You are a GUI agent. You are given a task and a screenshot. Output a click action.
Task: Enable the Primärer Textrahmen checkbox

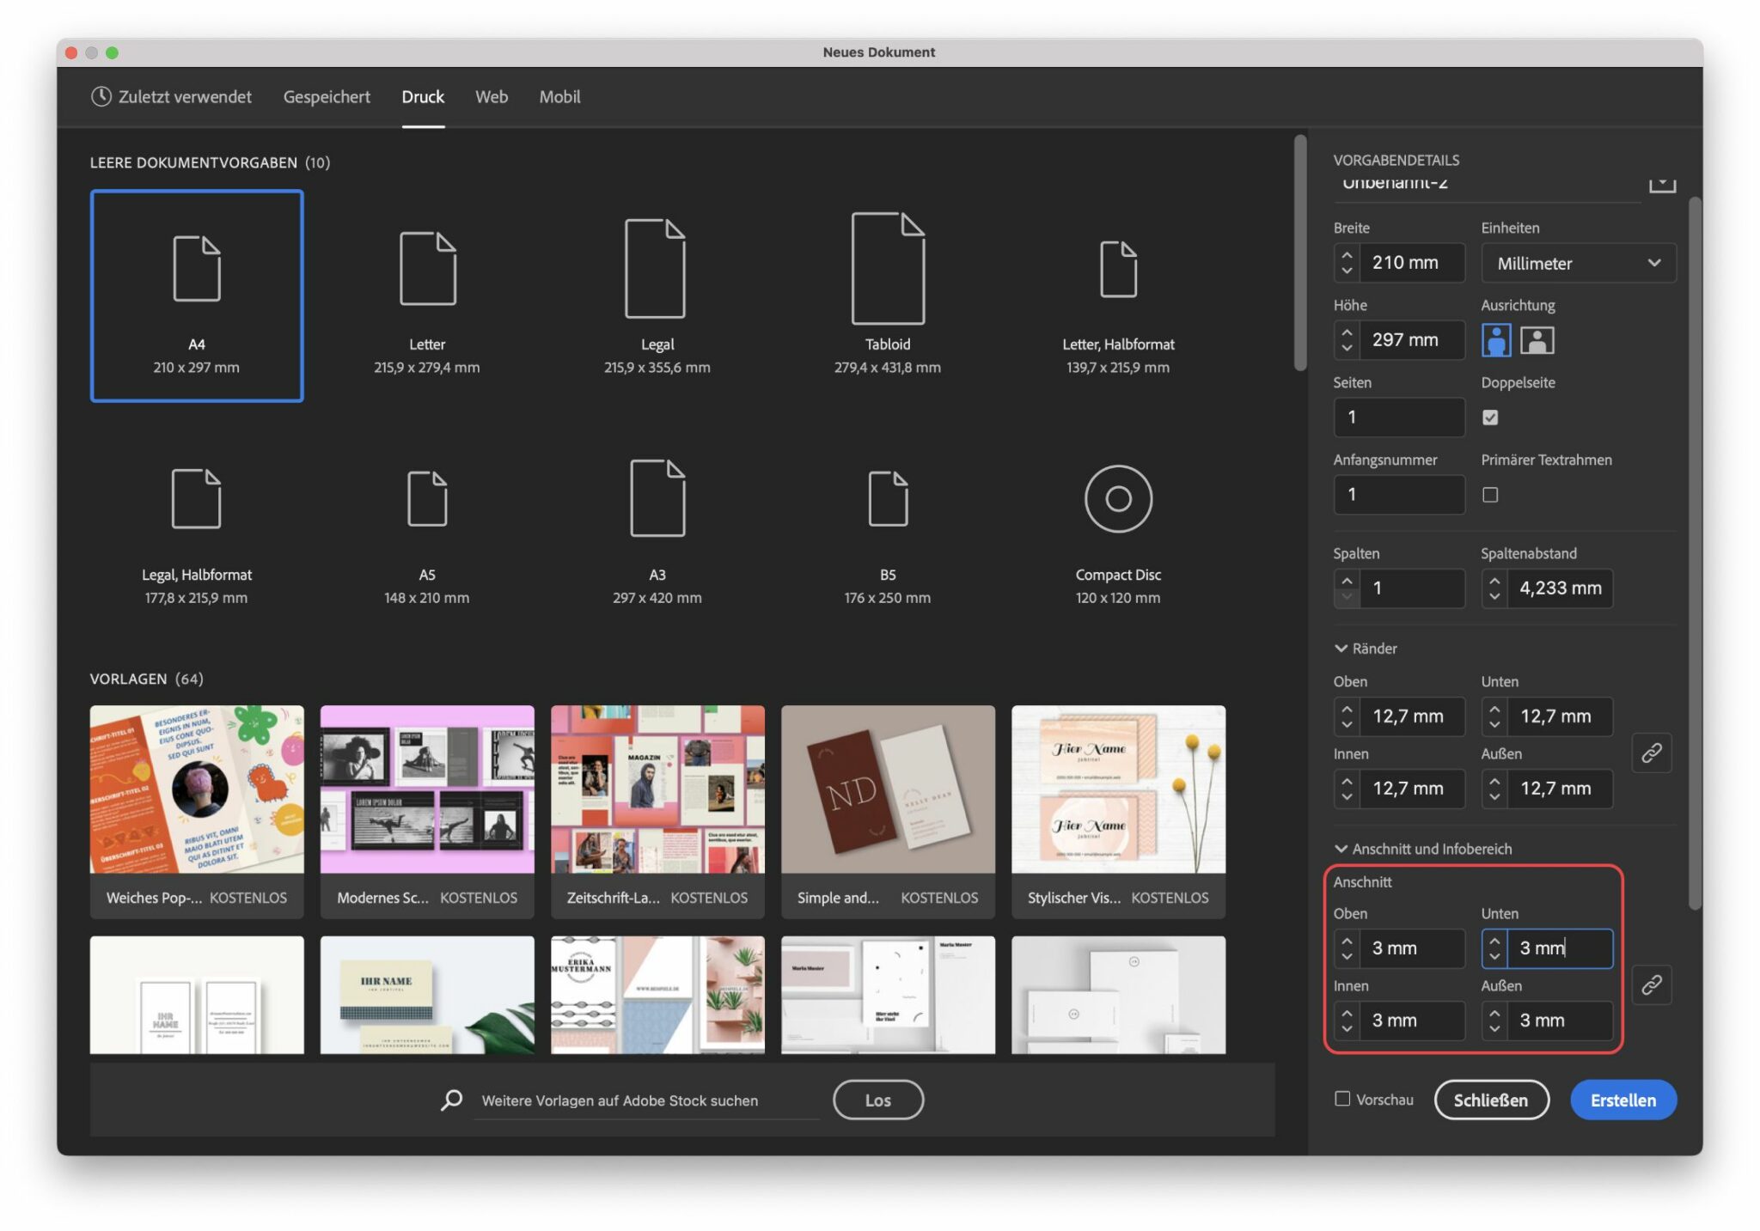pos(1490,495)
